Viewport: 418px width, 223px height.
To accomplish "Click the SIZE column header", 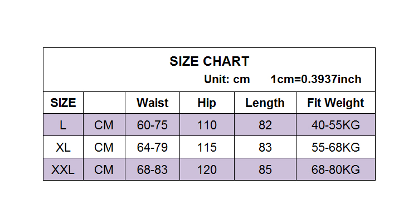I will 63,103.
